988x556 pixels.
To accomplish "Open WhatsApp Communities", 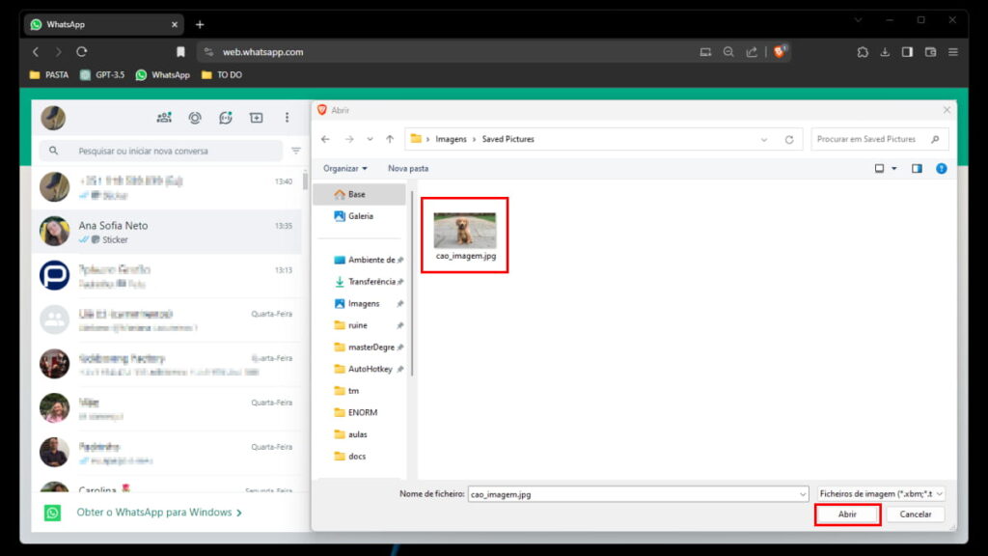I will point(164,118).
